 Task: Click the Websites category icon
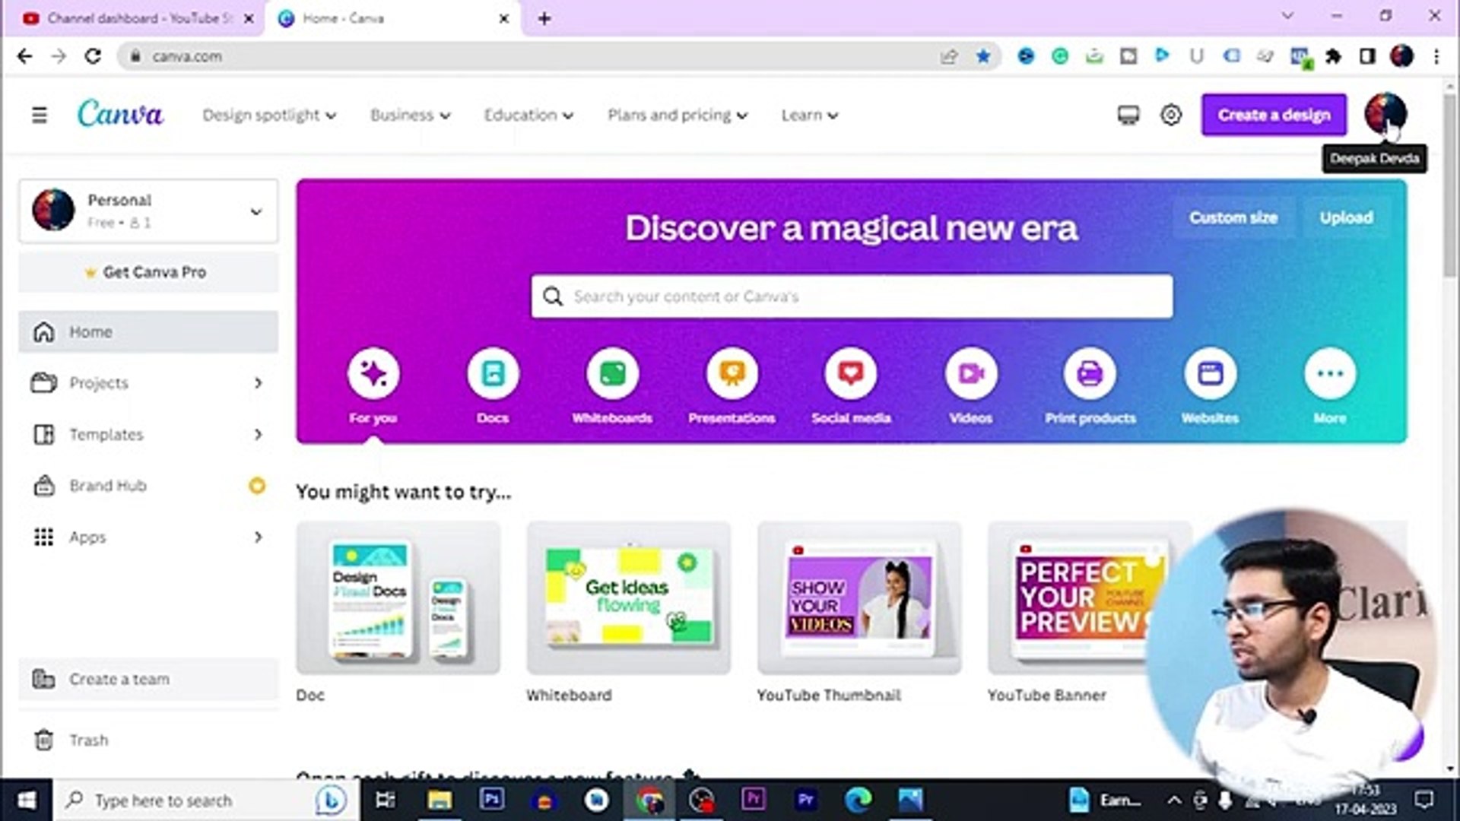click(x=1210, y=373)
